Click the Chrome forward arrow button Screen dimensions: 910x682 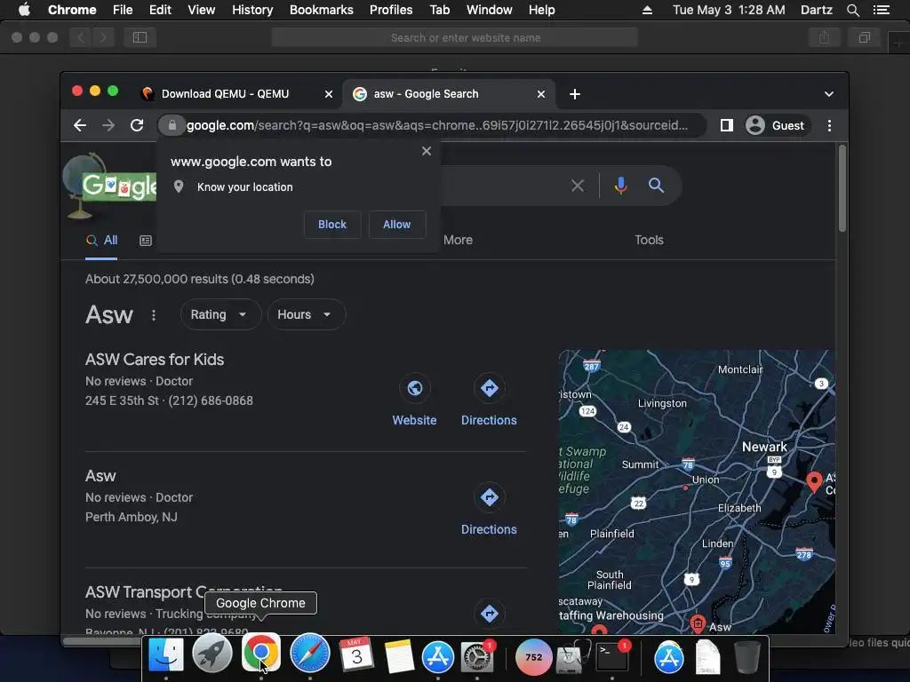[x=108, y=125]
